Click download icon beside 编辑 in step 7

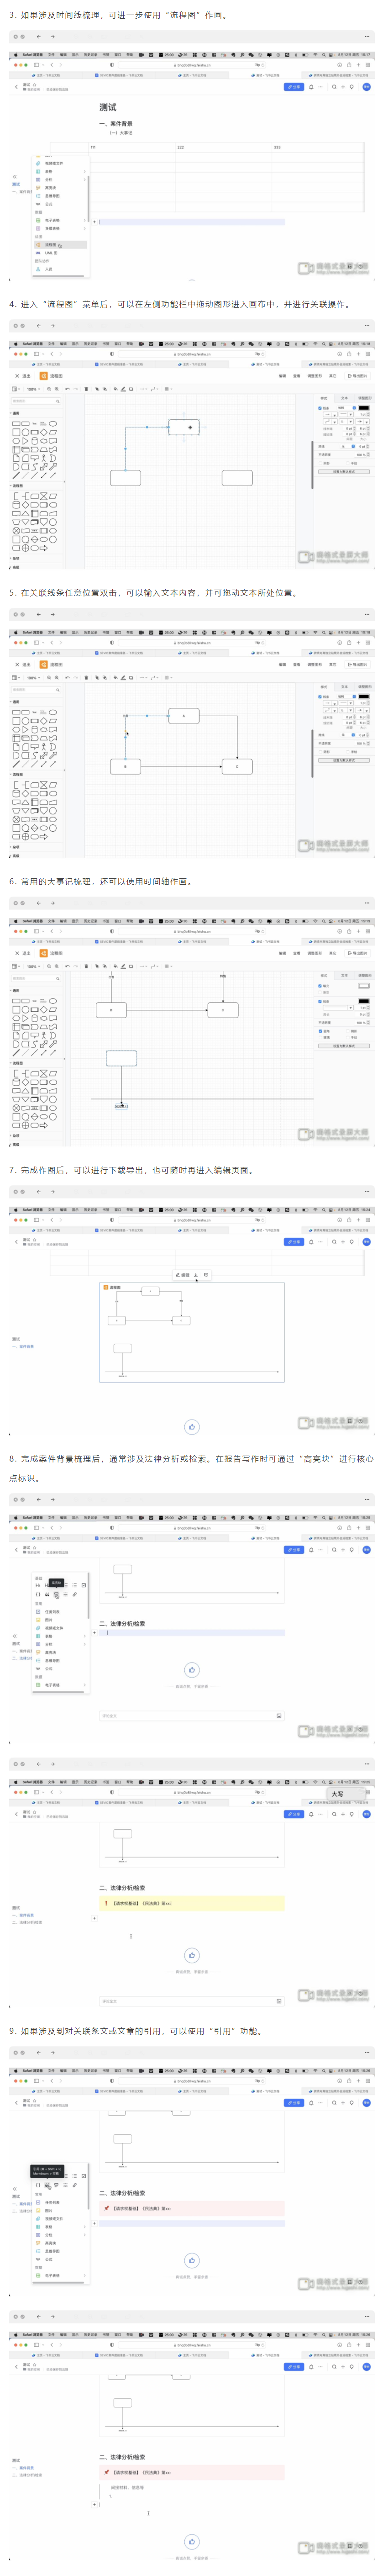point(196,1275)
